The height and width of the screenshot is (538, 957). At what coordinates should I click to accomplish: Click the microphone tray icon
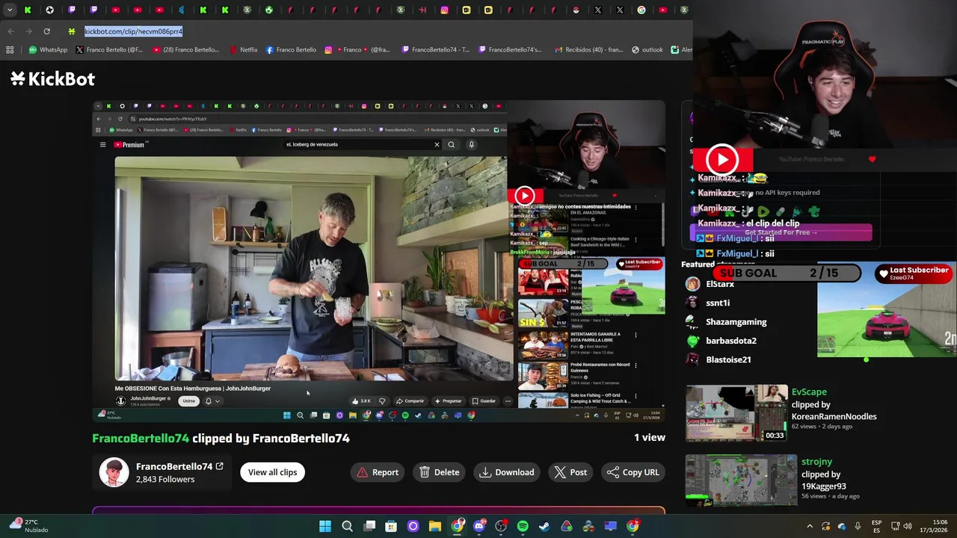(x=858, y=526)
